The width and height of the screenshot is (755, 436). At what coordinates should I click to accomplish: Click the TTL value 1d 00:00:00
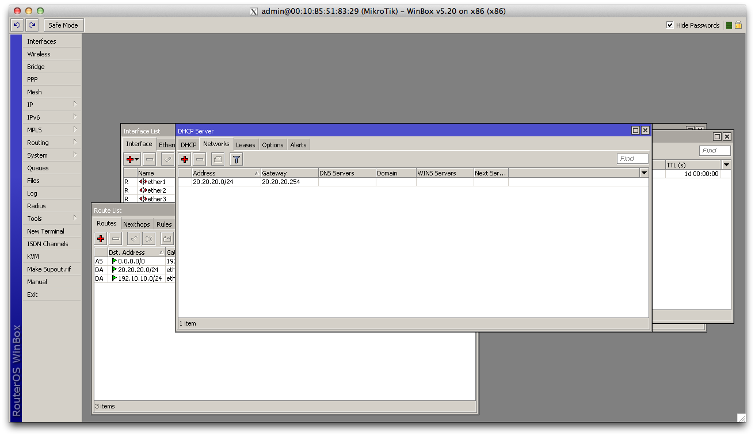tap(701, 174)
